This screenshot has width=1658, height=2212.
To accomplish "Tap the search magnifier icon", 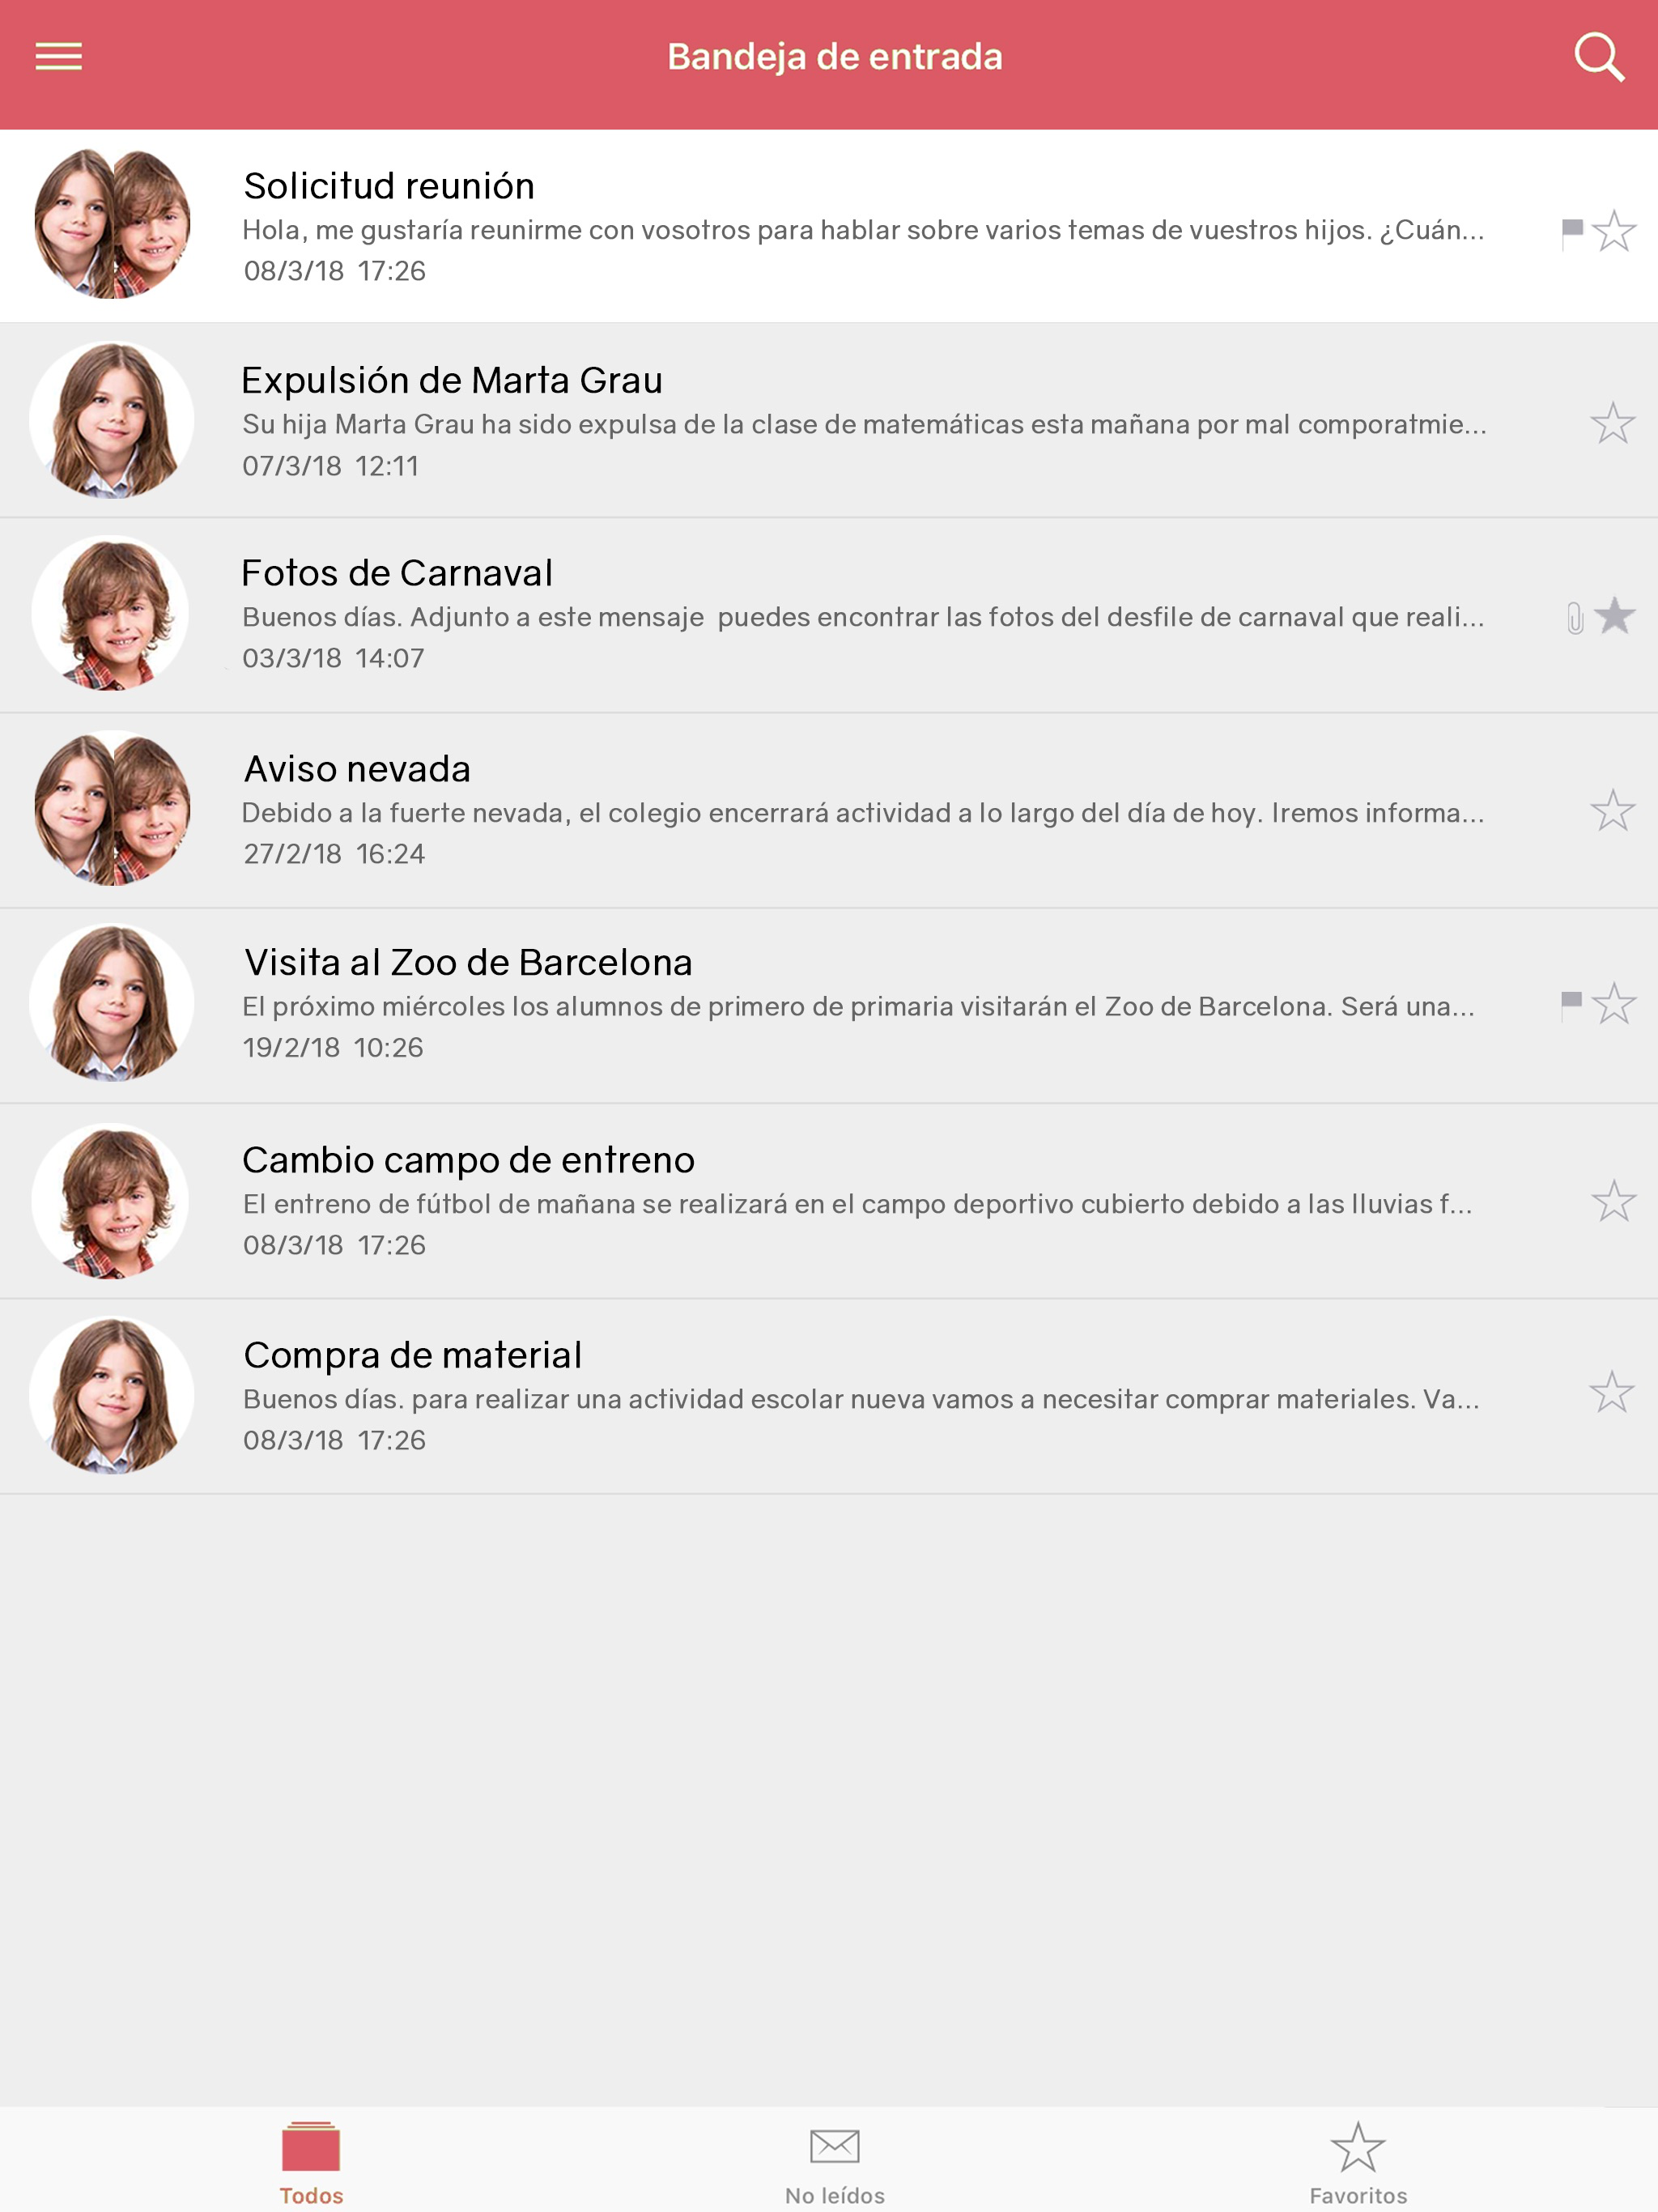I will [x=1597, y=57].
